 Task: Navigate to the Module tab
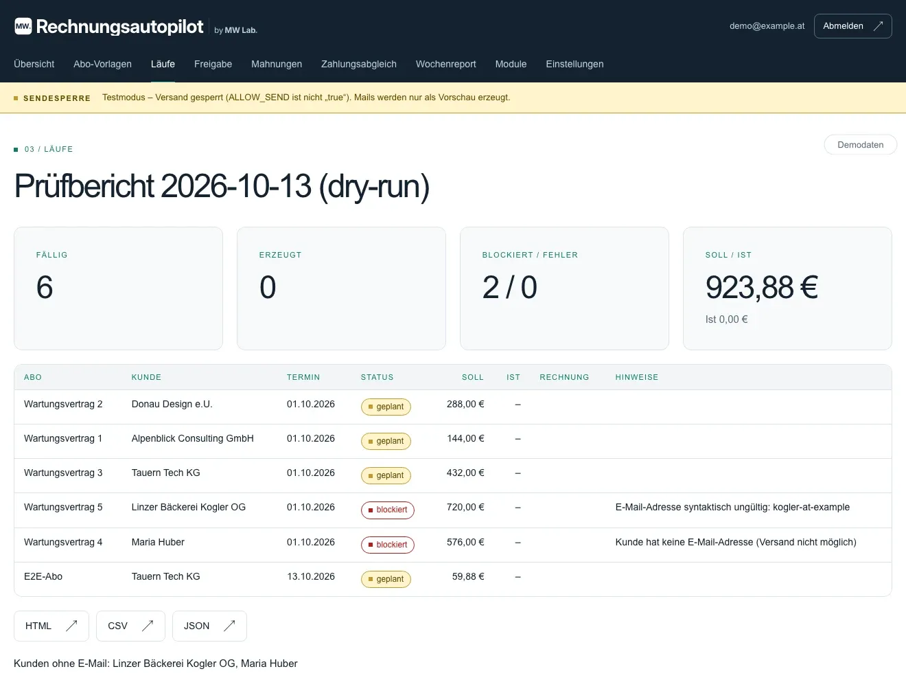[511, 64]
